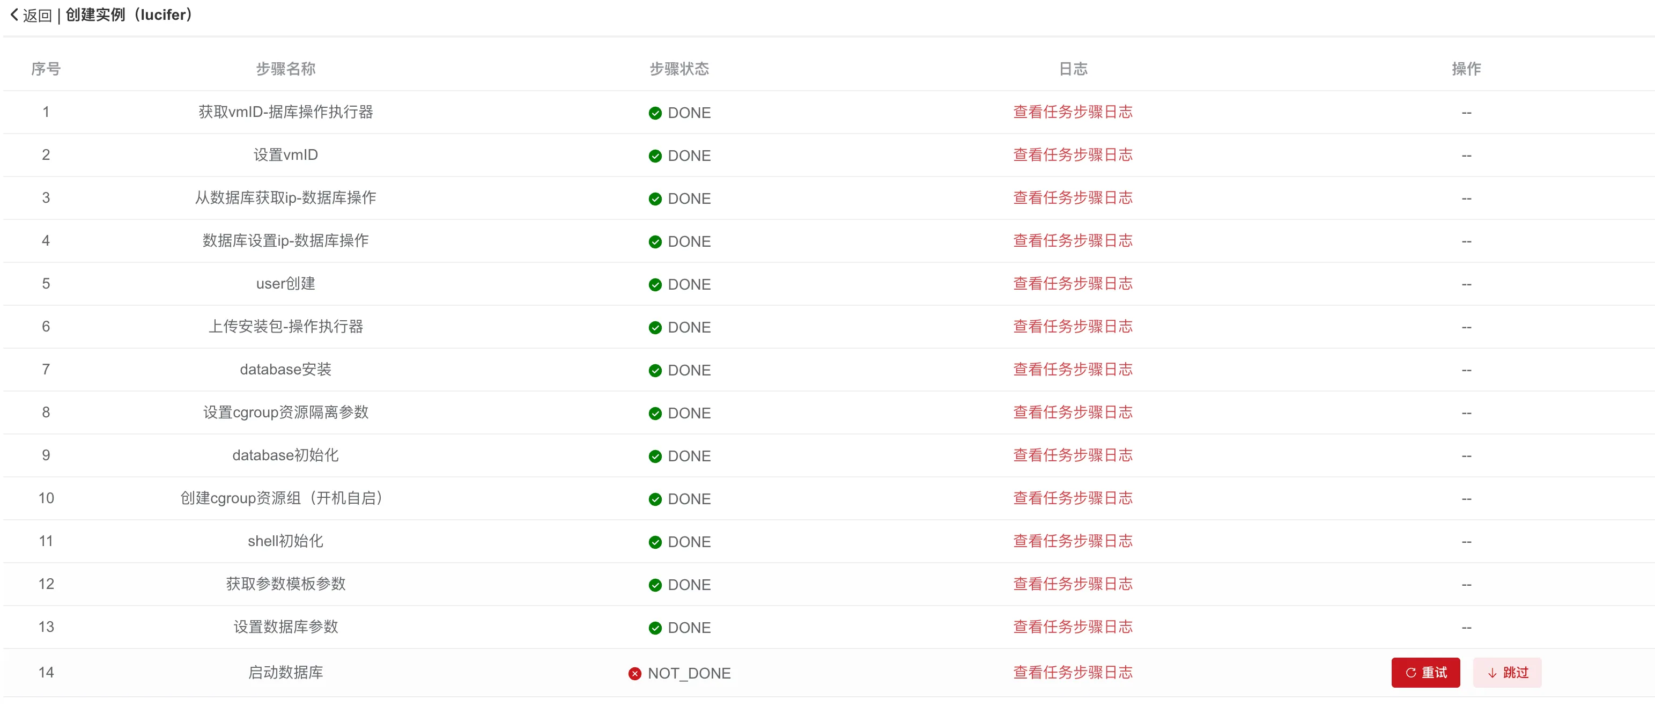Click the DONE icon of shell初始化 step
This screenshot has width=1655, height=722.
click(655, 542)
